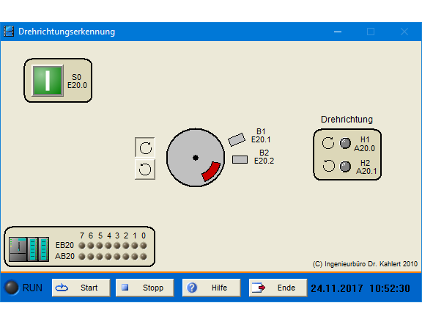Click the counterclockwise rotation button beside disc
This screenshot has width=422, height=325.
pos(145,169)
